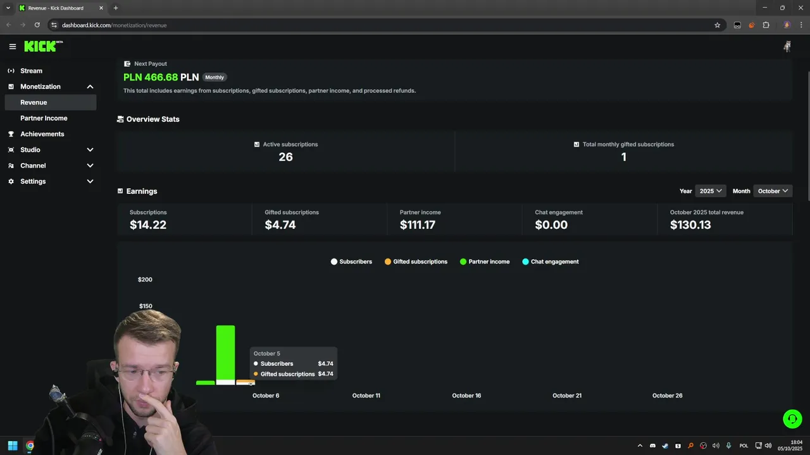The image size is (810, 455).
Task: Open the Windows Start menu
Action: pos(13,446)
